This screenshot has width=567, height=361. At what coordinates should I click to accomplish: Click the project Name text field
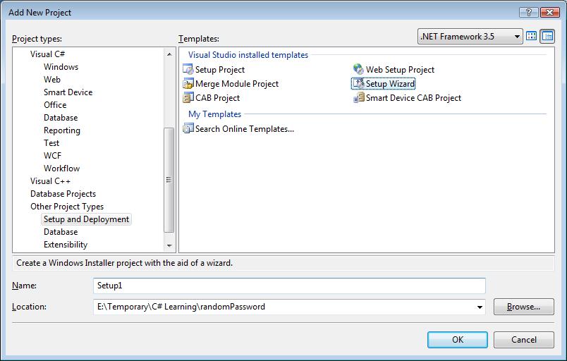tap(289, 286)
